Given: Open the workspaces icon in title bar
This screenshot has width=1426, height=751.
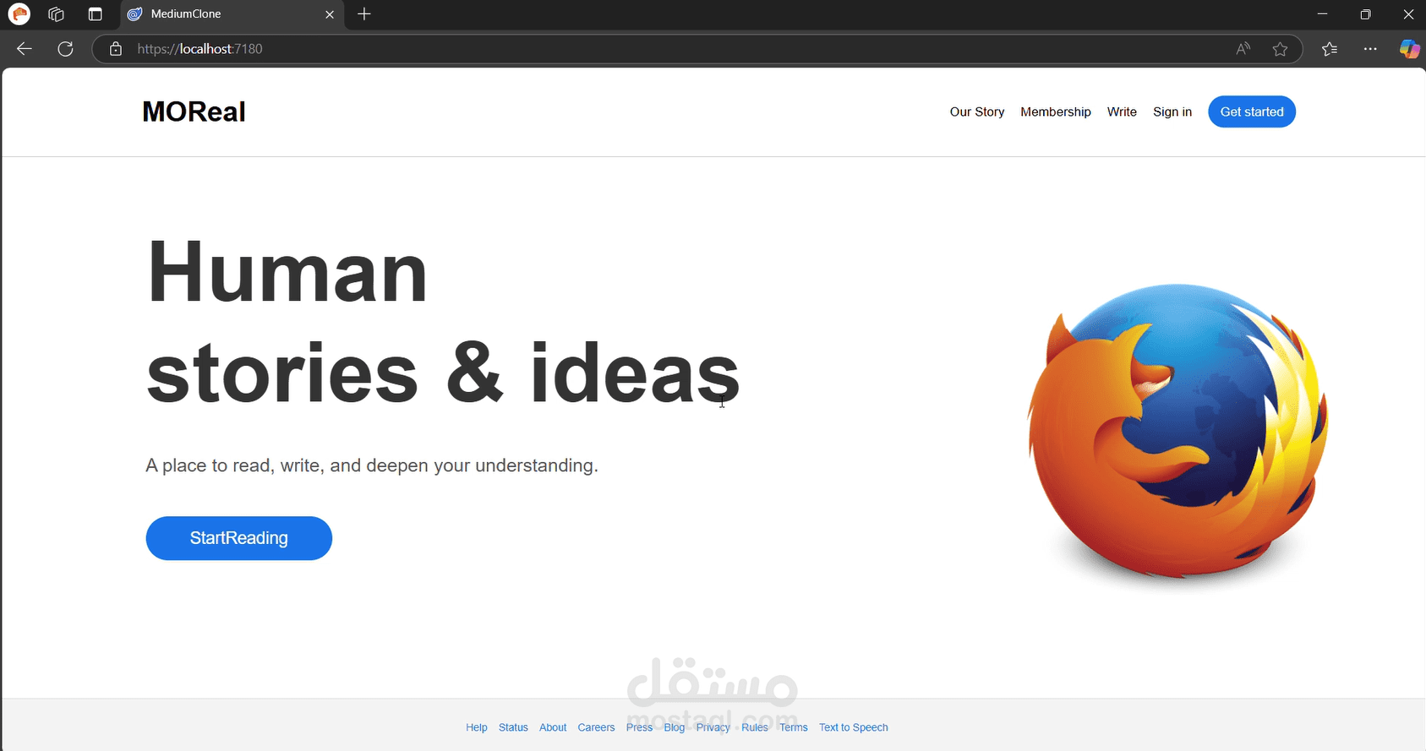Looking at the screenshot, I should 57,14.
